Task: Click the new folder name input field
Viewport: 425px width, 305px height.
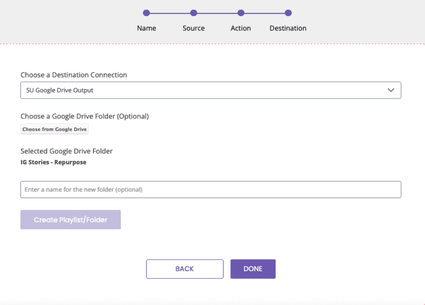Action: pyautogui.click(x=210, y=189)
